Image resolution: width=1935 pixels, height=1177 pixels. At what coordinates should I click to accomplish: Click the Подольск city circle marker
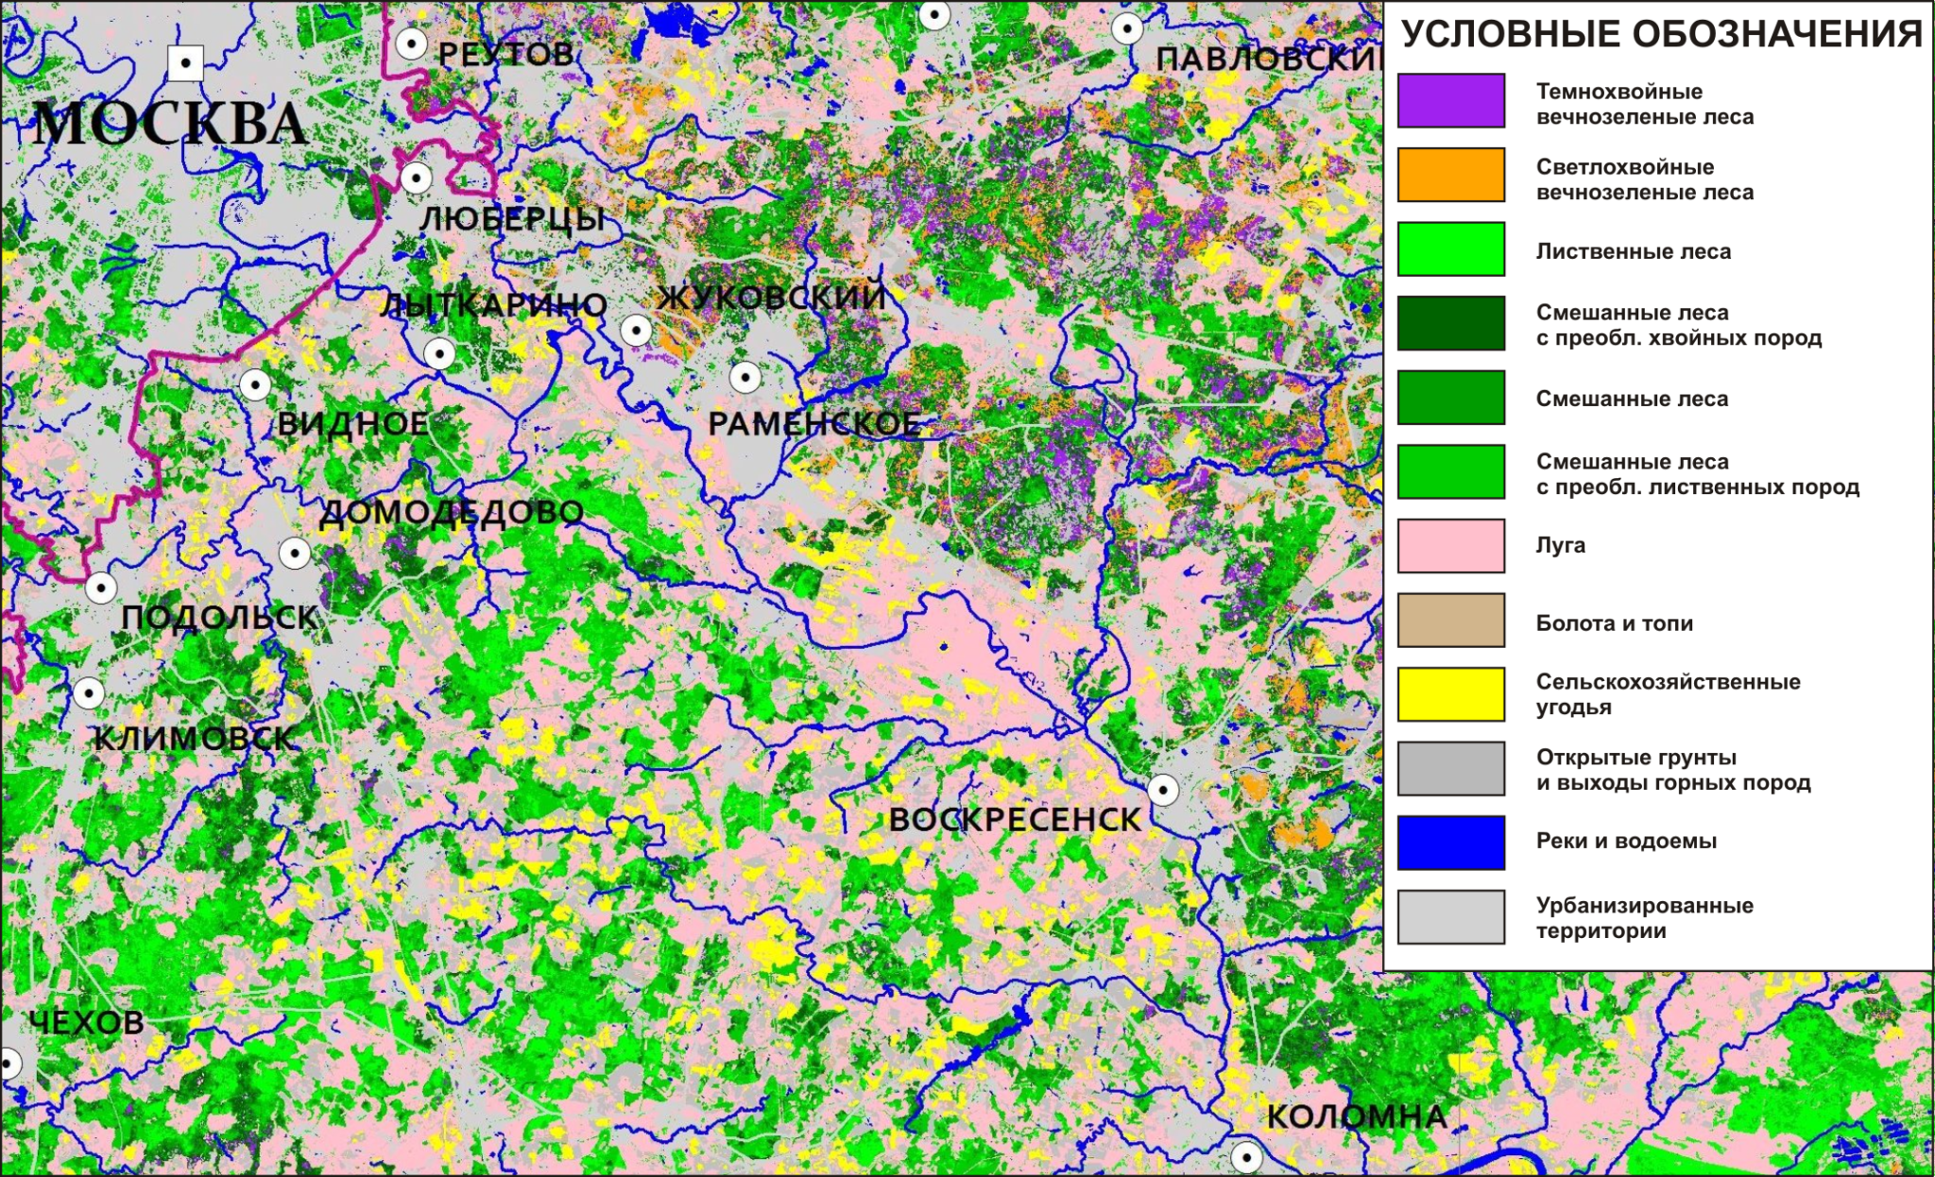coord(101,588)
